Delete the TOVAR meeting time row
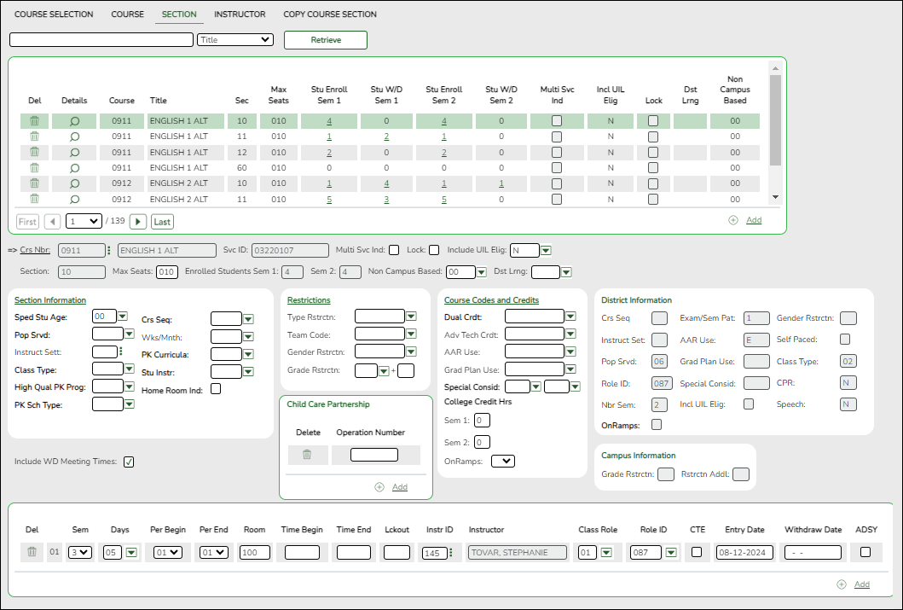Screen dimensions: 903x610 point(32,552)
